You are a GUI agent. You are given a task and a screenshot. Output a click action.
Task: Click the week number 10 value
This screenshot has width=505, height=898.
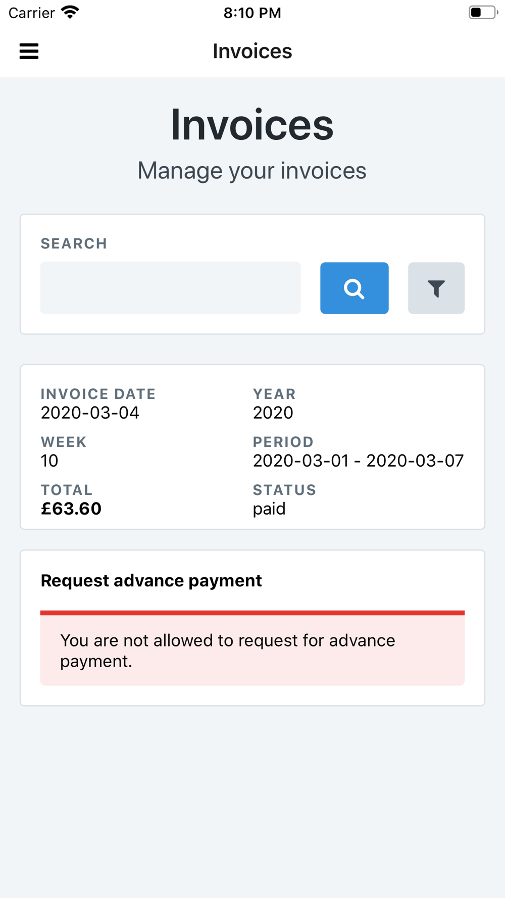click(49, 461)
